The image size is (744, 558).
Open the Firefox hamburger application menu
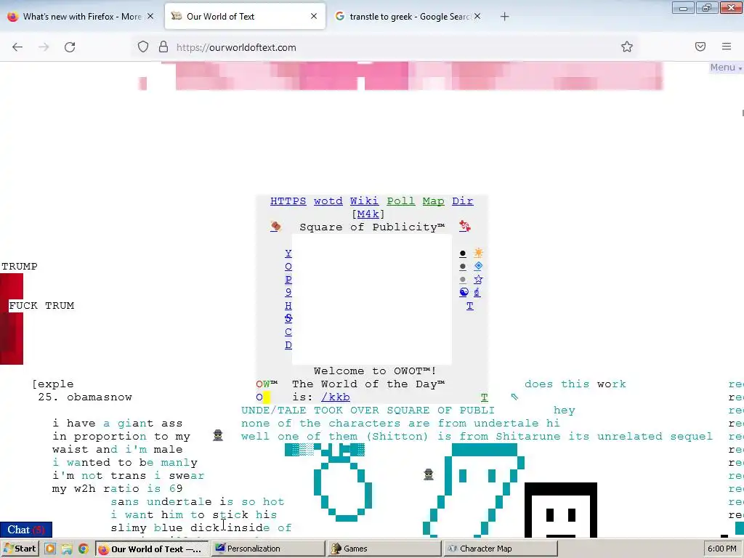tap(727, 46)
